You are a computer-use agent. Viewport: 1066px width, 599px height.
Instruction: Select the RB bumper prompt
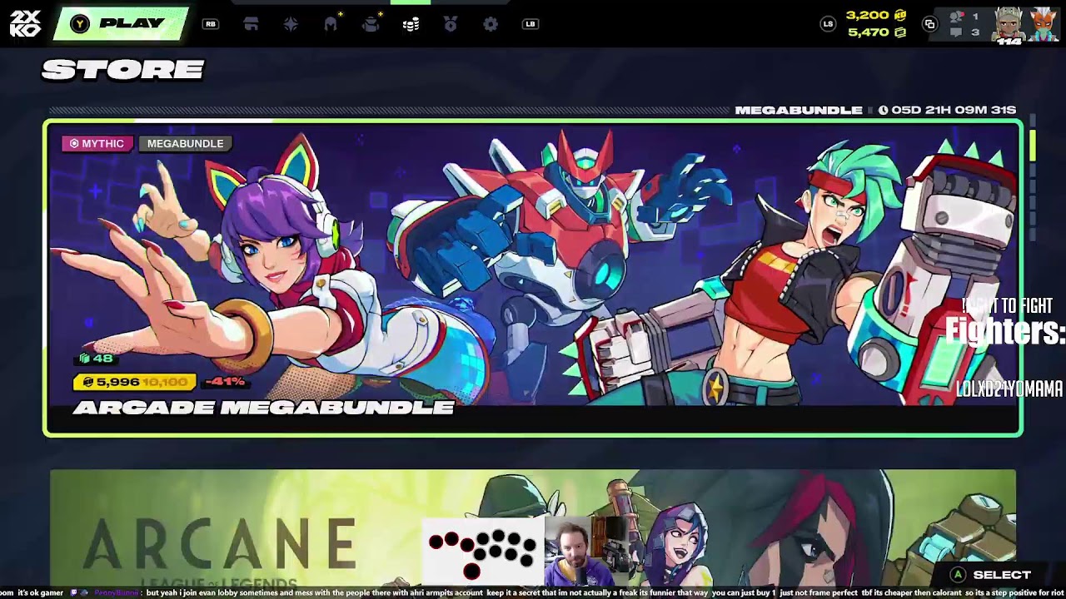211,24
